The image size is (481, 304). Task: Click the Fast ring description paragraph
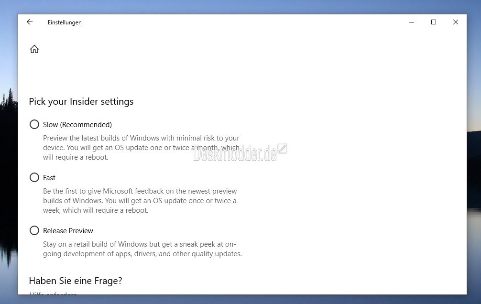pyautogui.click(x=140, y=201)
